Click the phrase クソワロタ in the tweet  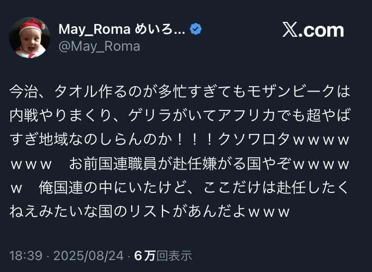[254, 139]
